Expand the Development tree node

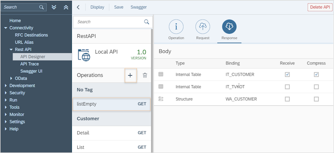(x=6, y=86)
